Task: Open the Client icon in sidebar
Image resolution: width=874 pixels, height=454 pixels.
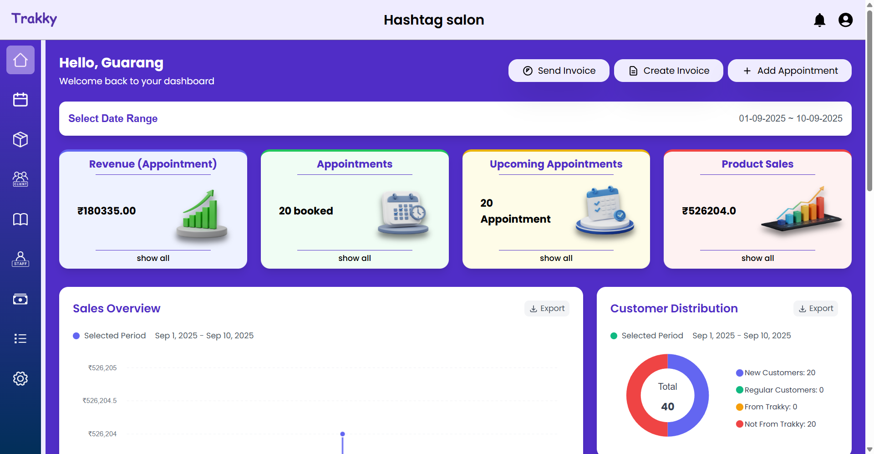Action: 20,179
